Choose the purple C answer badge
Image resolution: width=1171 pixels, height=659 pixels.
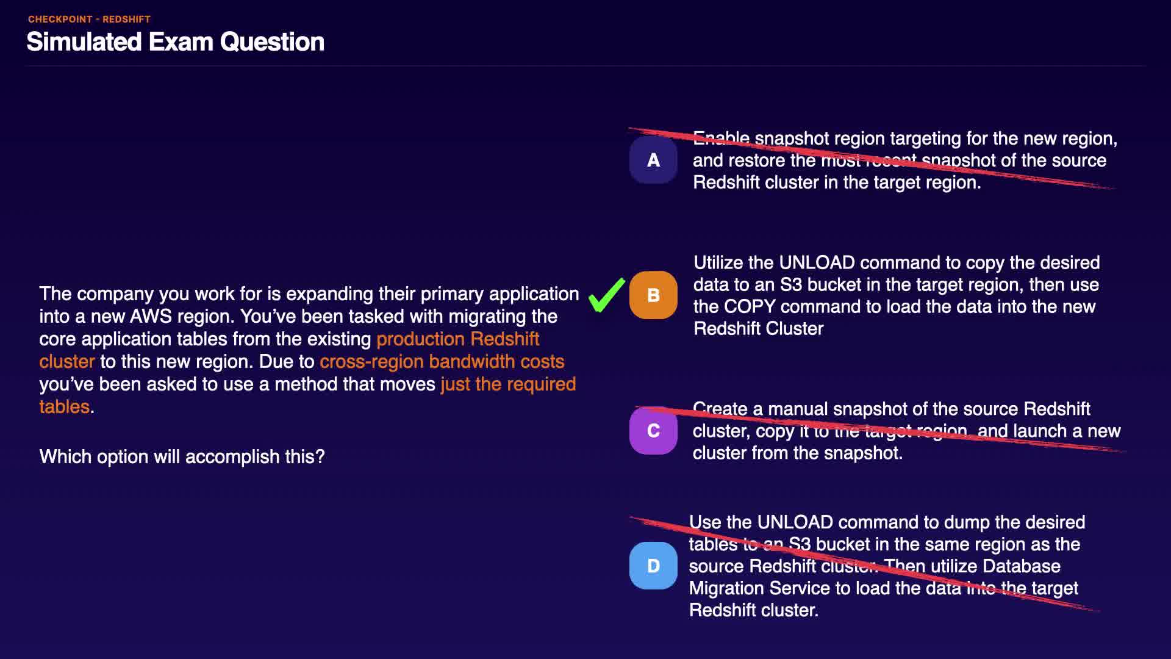653,431
